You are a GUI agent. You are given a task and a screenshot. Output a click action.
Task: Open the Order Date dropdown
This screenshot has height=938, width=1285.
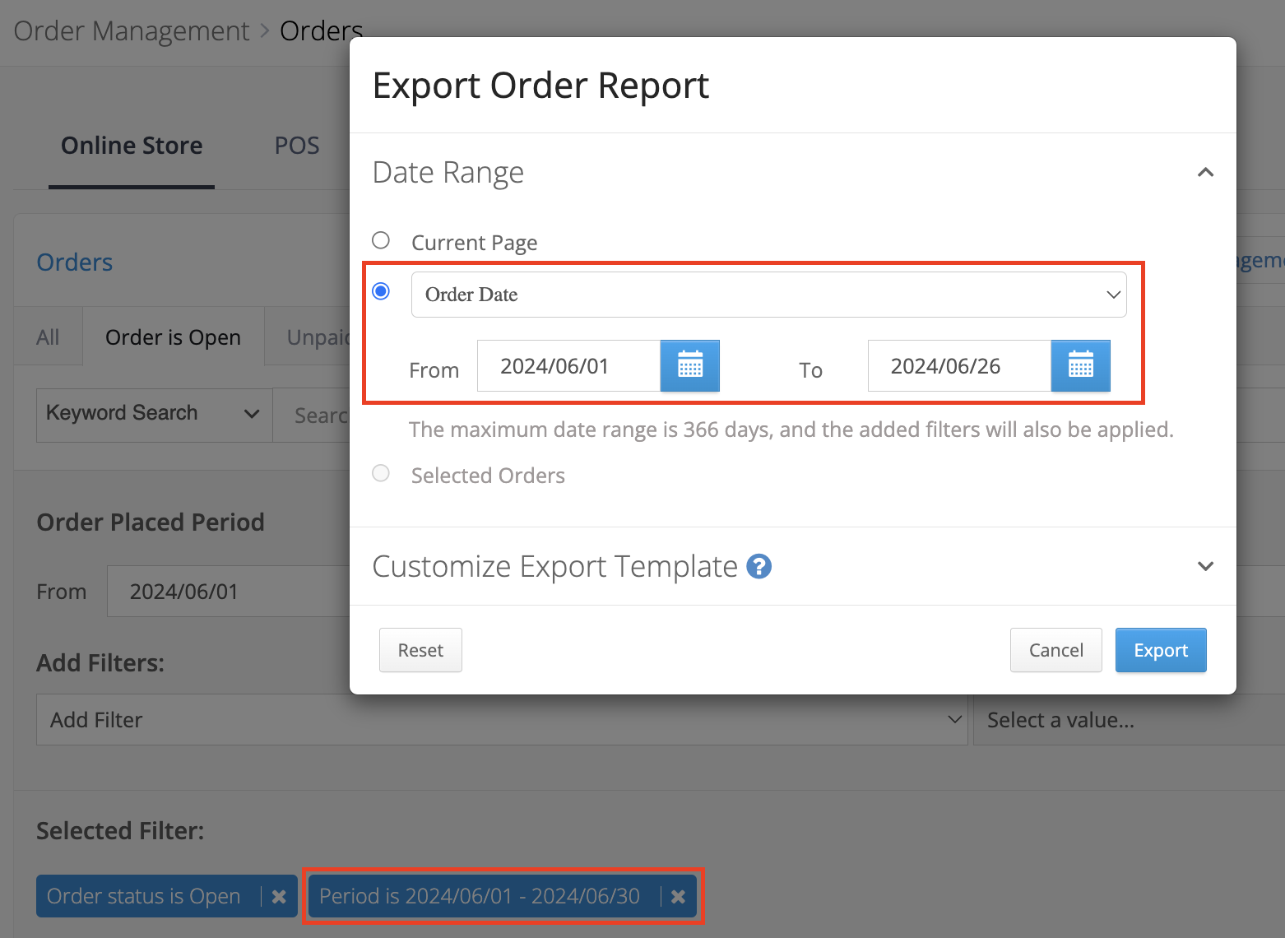[768, 295]
